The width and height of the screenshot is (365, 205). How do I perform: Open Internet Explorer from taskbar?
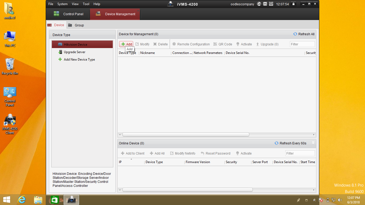[22, 200]
